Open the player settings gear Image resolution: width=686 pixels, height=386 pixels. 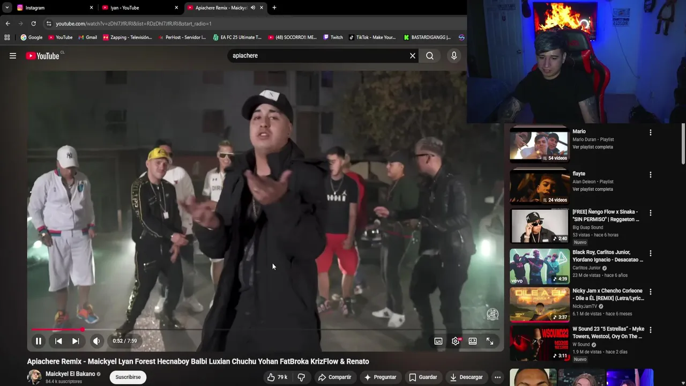[x=456, y=341]
